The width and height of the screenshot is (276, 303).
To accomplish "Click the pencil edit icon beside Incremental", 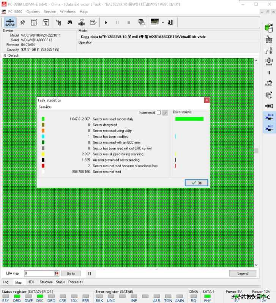I will (x=165, y=113).
